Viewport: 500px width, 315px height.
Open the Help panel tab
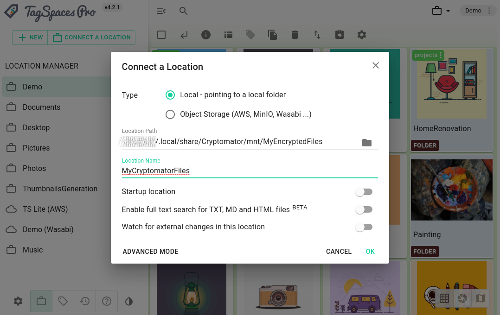(x=107, y=301)
